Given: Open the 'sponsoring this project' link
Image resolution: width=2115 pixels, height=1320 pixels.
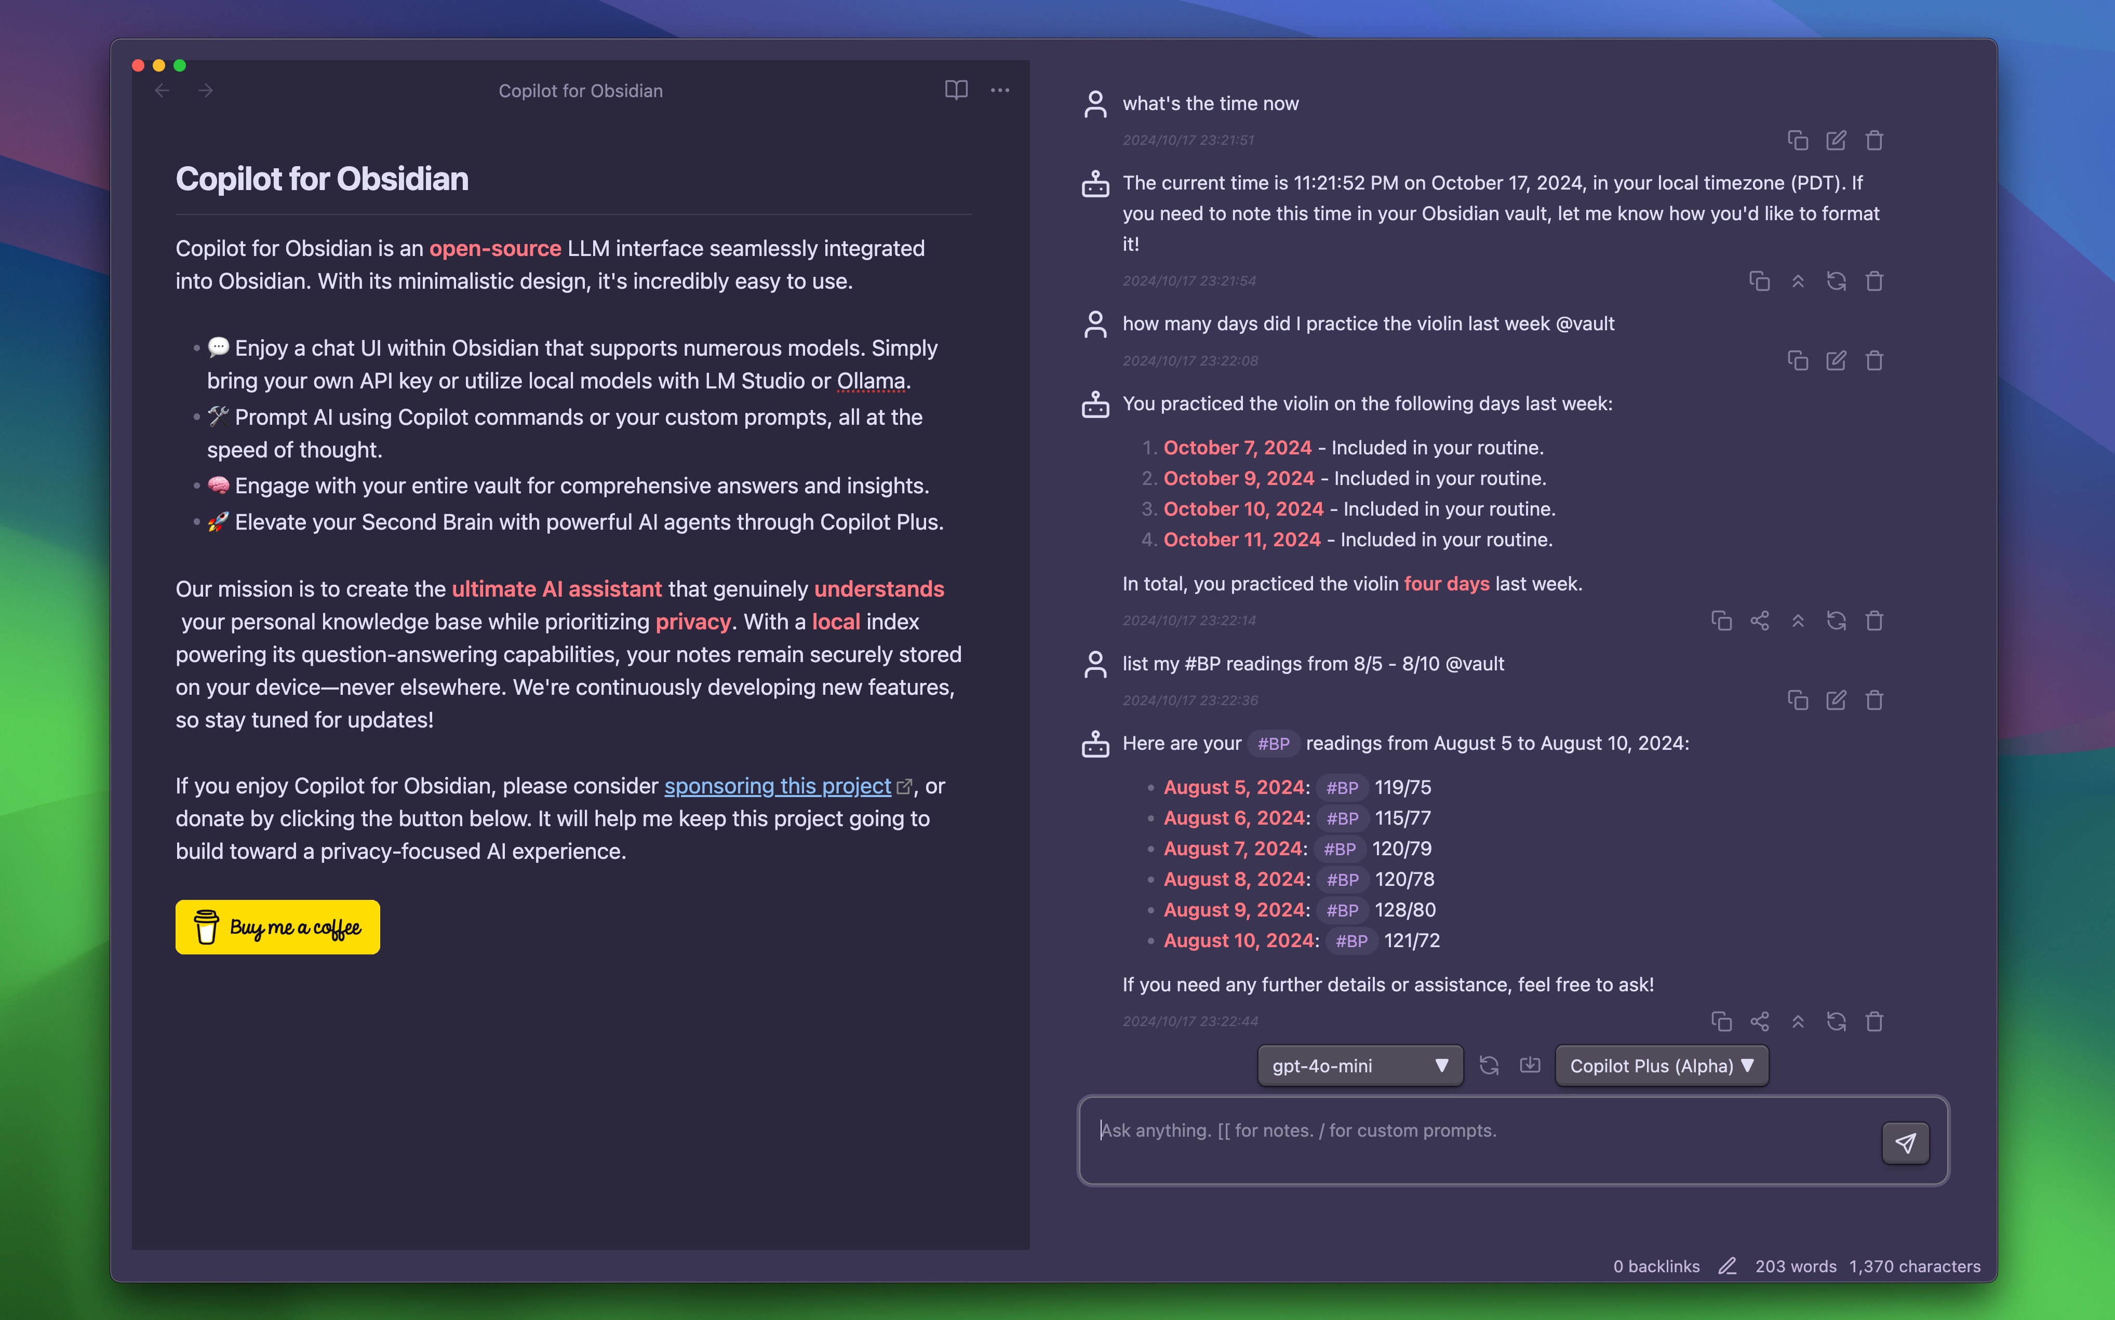Looking at the screenshot, I should (777, 786).
